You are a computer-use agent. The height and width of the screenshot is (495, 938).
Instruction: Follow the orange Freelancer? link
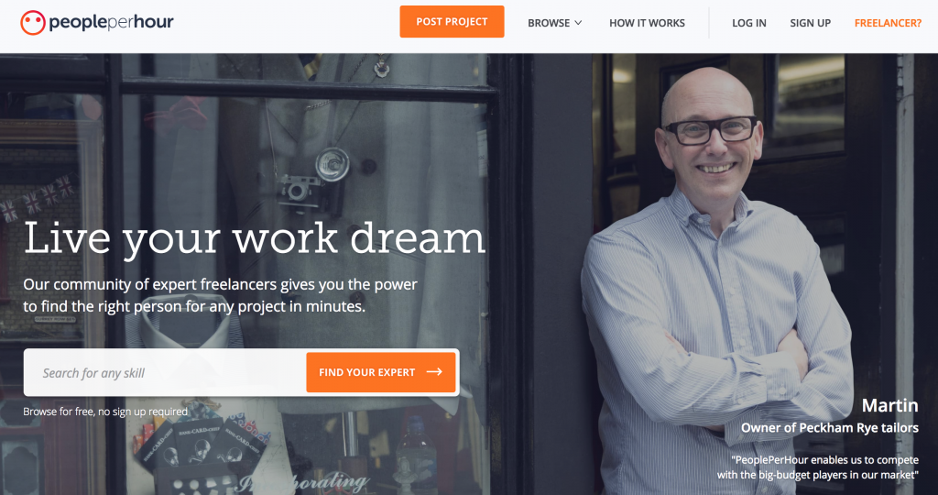coord(888,23)
